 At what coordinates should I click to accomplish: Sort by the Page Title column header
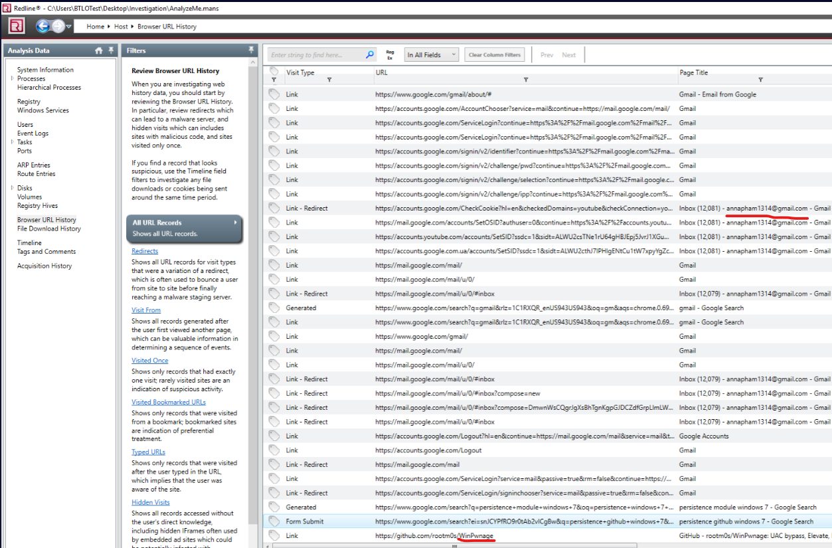(x=693, y=72)
